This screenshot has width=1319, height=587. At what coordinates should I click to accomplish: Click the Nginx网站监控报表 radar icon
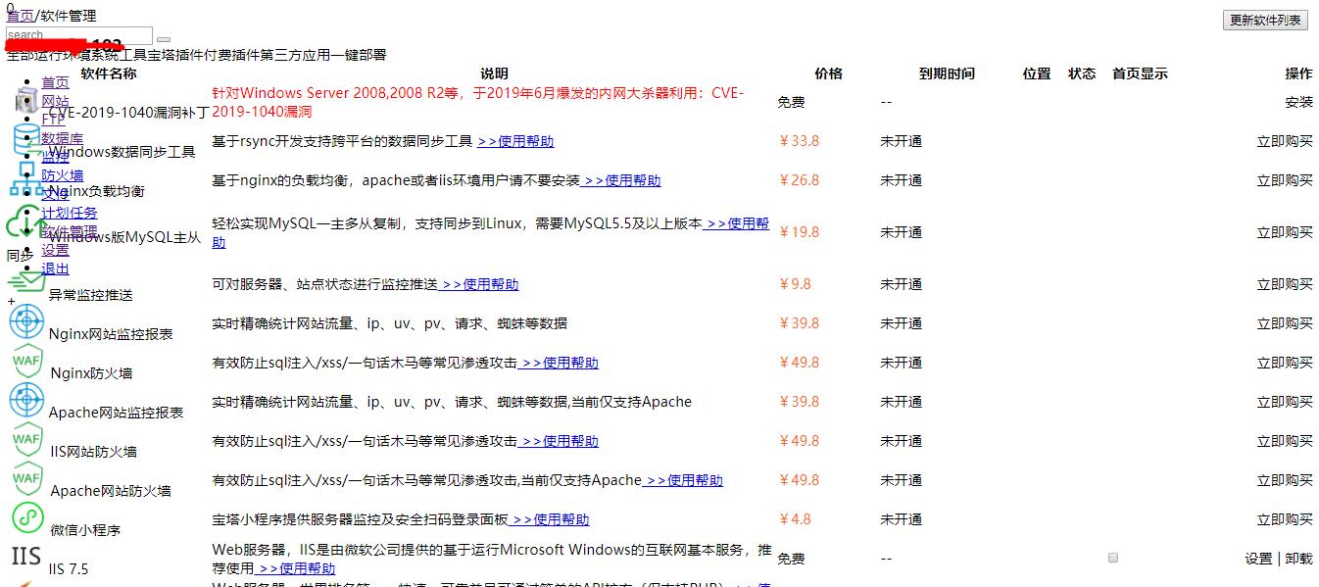pos(27,322)
